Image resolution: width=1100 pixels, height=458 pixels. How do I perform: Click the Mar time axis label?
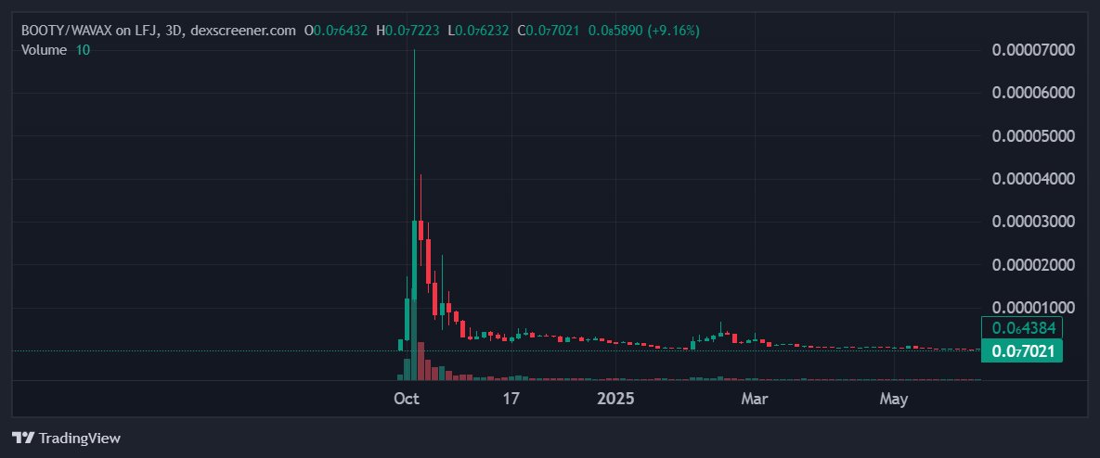tap(755, 400)
